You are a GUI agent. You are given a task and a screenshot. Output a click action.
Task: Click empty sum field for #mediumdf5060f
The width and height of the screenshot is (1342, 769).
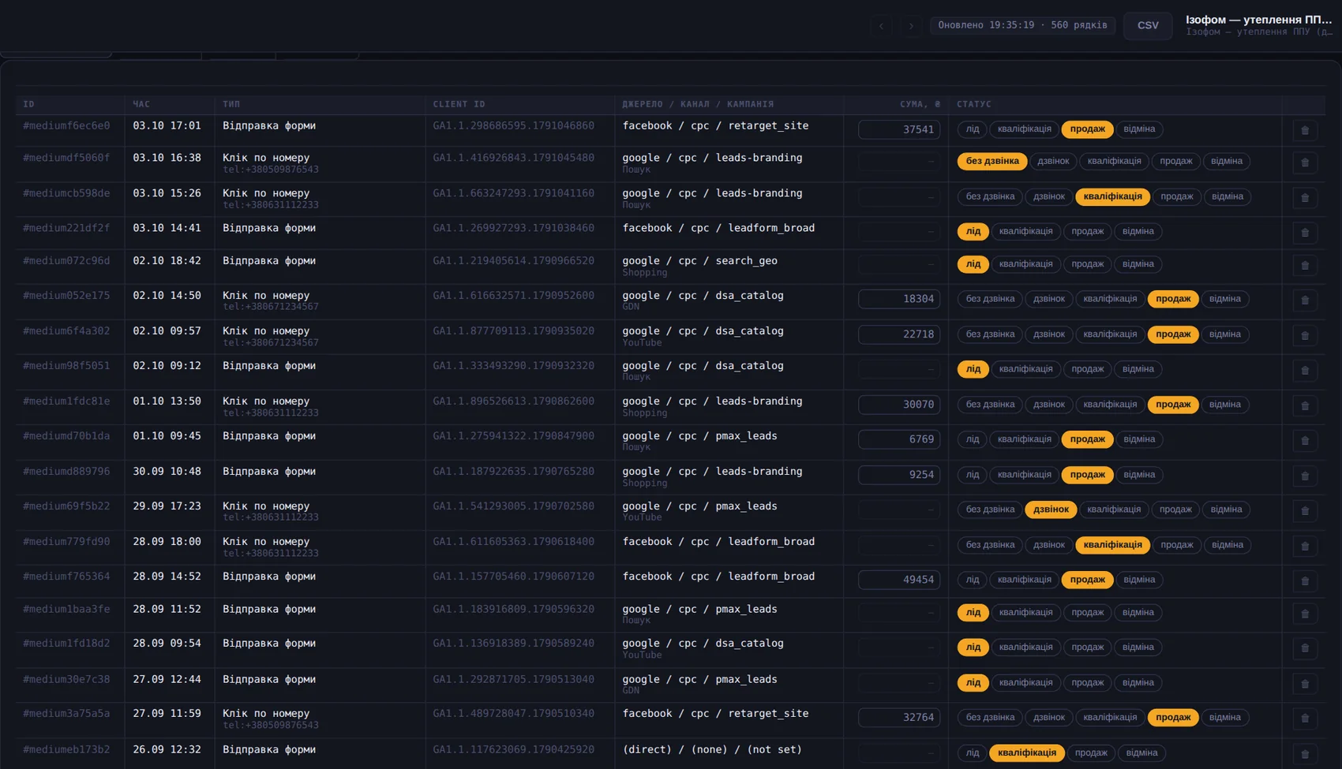coord(899,161)
